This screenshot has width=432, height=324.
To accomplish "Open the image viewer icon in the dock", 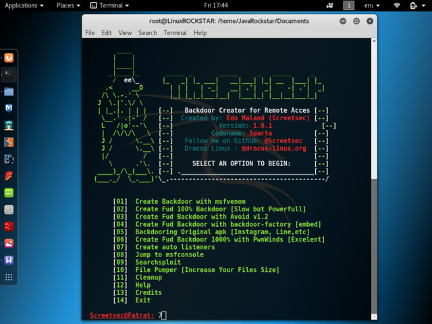I will click(9, 244).
